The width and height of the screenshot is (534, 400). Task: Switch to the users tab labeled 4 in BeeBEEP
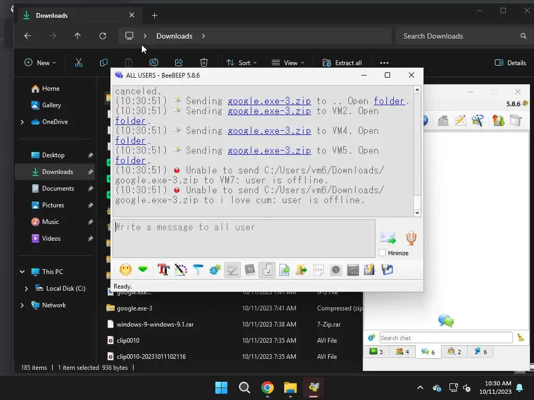coord(402,352)
